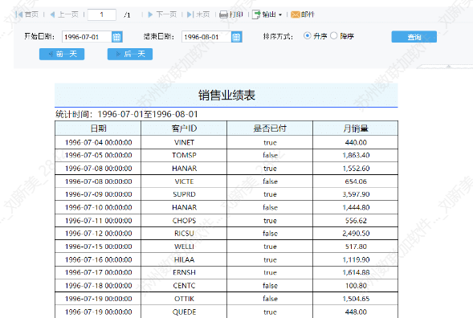Image resolution: width=473 pixels, height=318 pixels.
Task: Select the 升序 ascending radio button
Action: point(307,35)
